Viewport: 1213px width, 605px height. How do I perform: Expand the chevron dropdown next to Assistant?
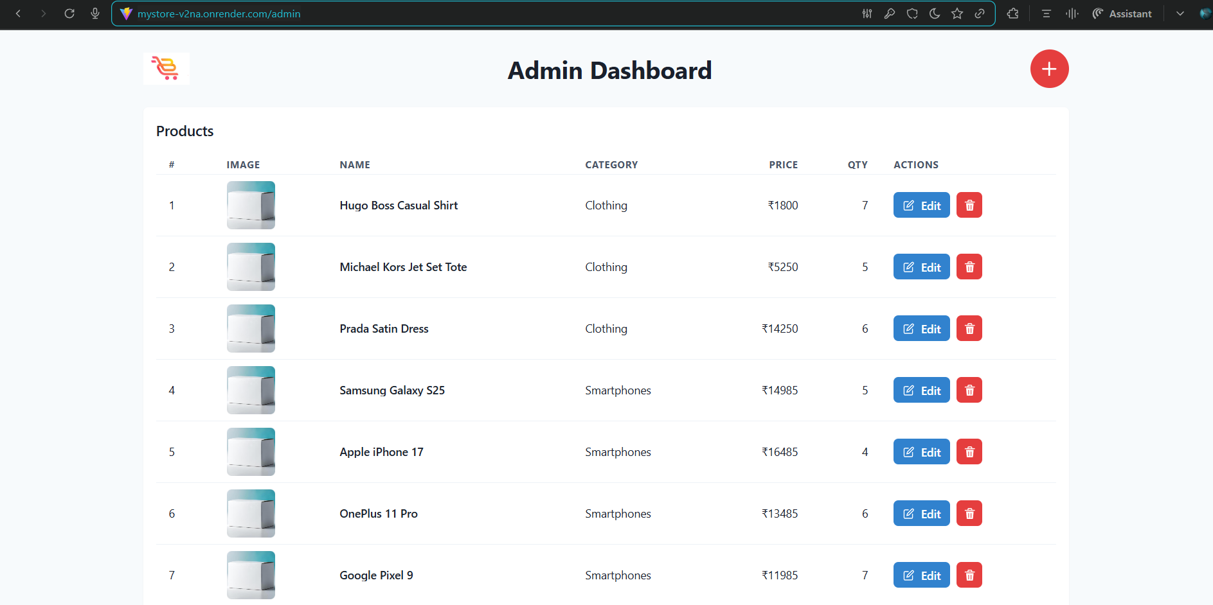1180,13
